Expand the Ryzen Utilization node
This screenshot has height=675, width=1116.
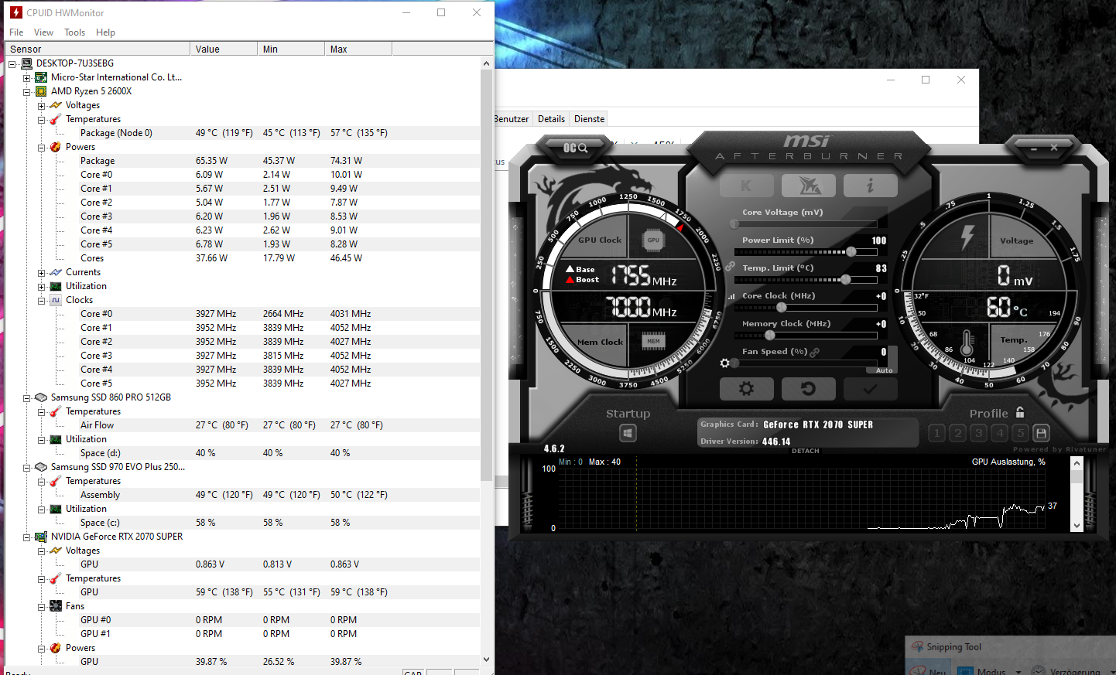tap(42, 286)
